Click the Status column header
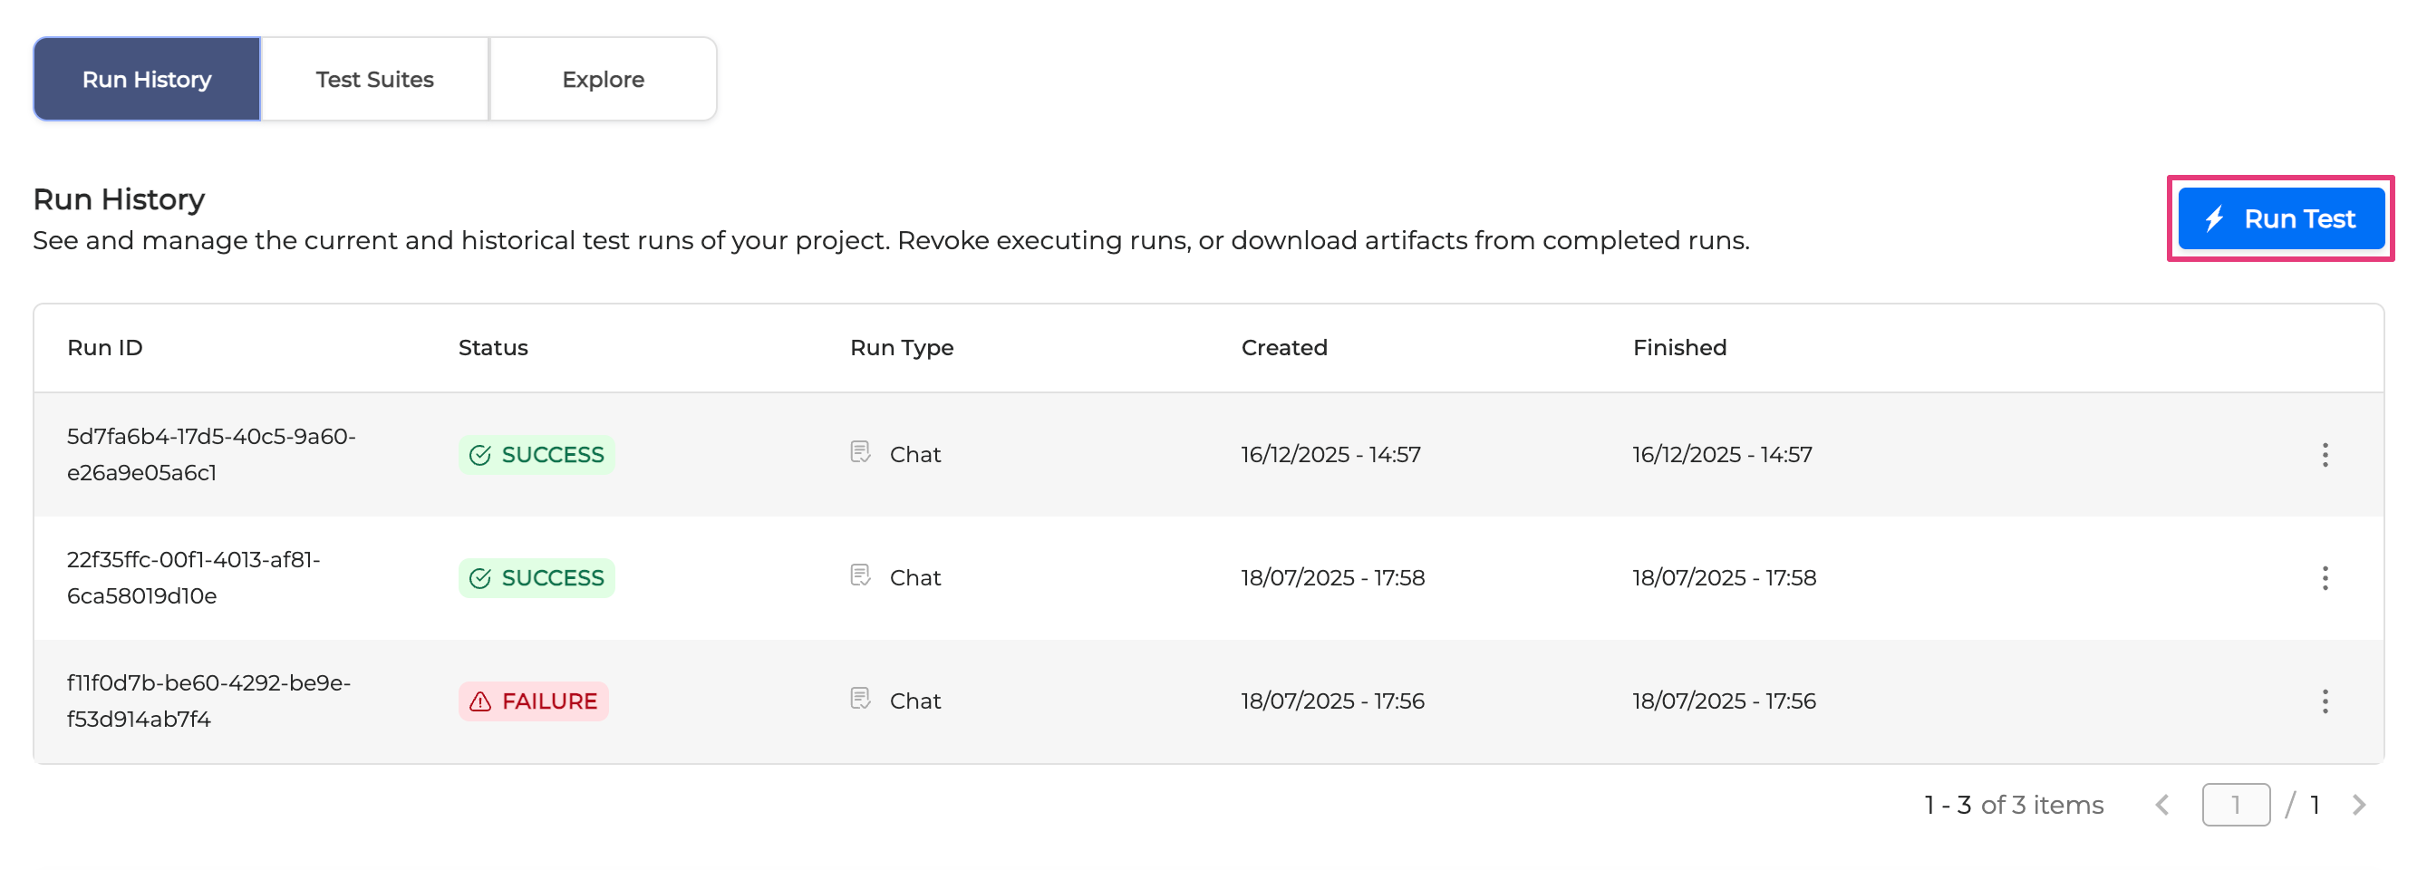 [x=493, y=348]
